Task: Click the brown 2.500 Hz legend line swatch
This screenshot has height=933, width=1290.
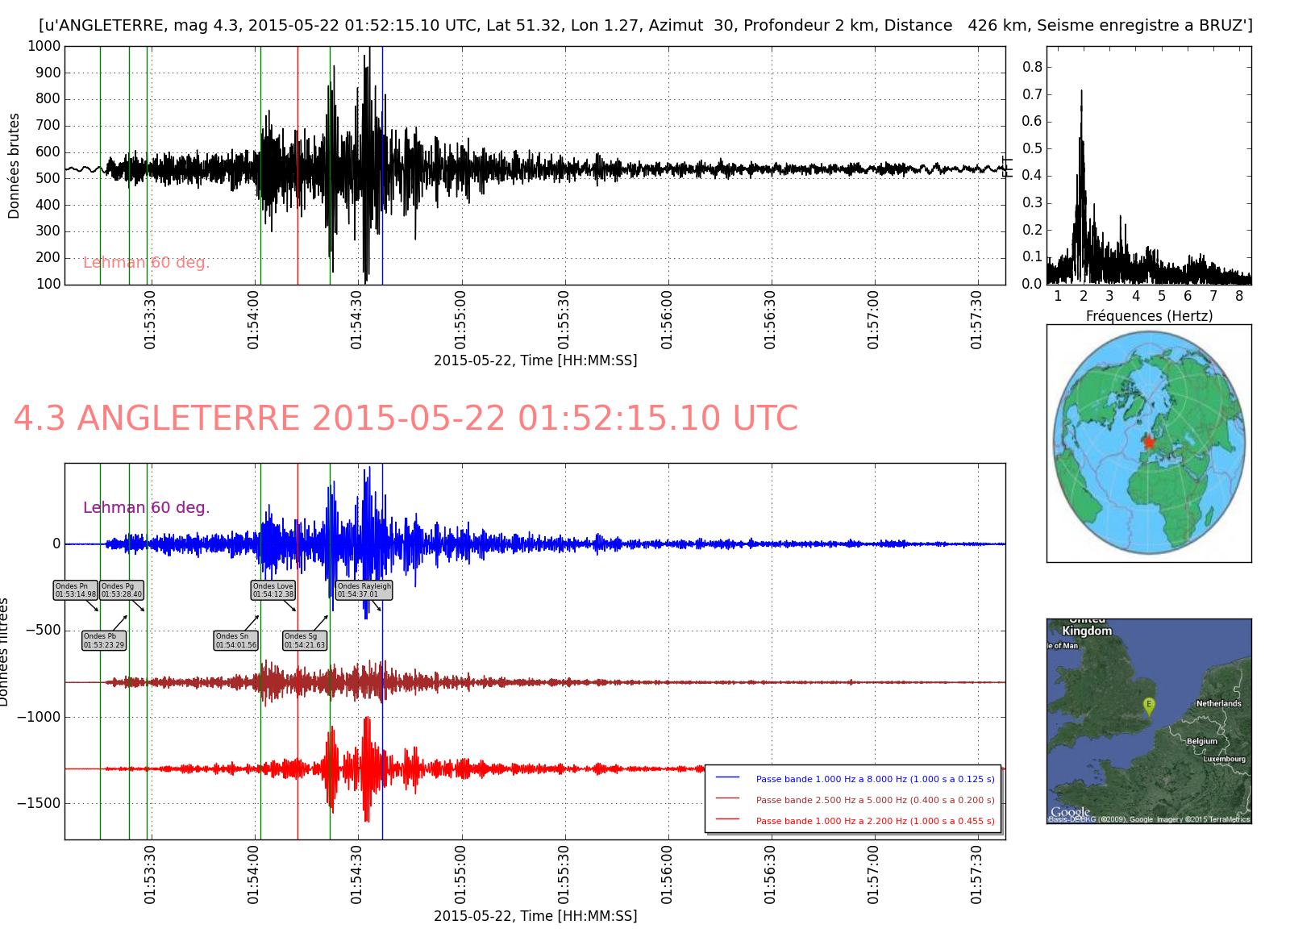Action: click(x=727, y=798)
